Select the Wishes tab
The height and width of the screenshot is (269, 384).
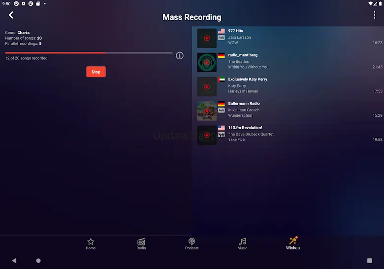[x=293, y=243]
